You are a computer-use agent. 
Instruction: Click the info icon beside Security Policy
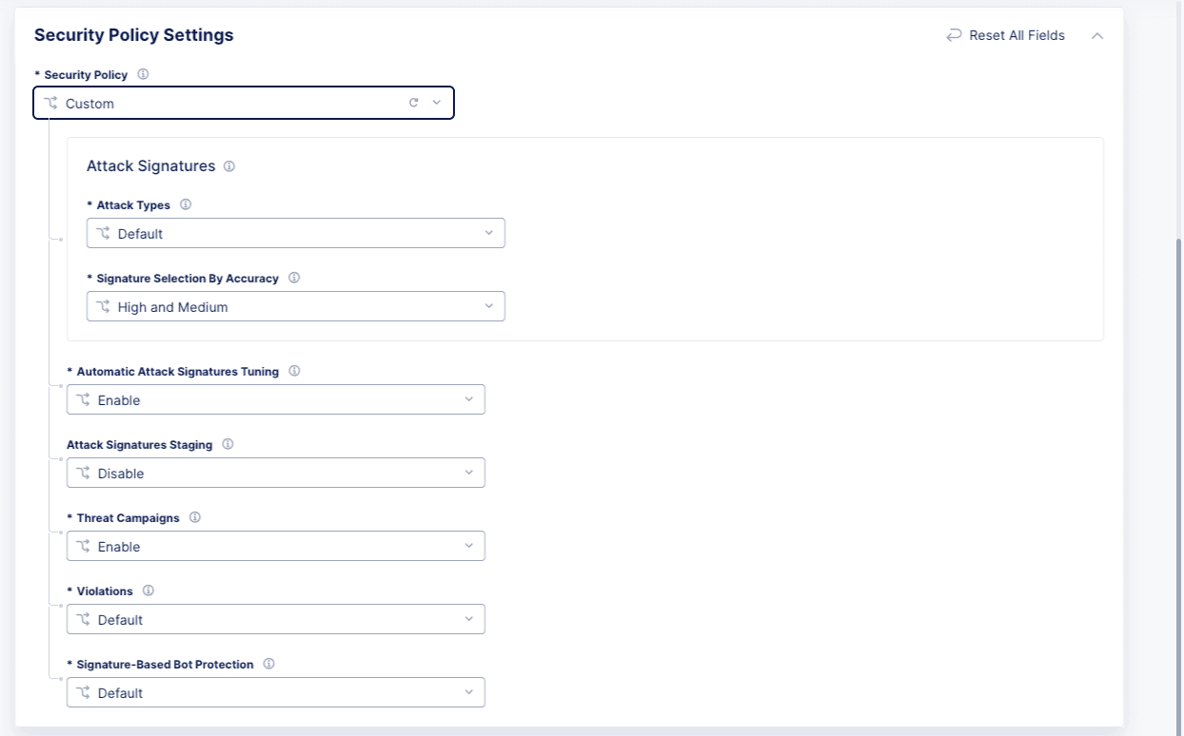pos(143,74)
